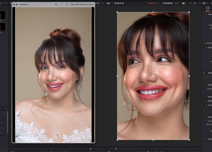Disable the Transform section toggle
This screenshot has width=212, height=152.
205,15
